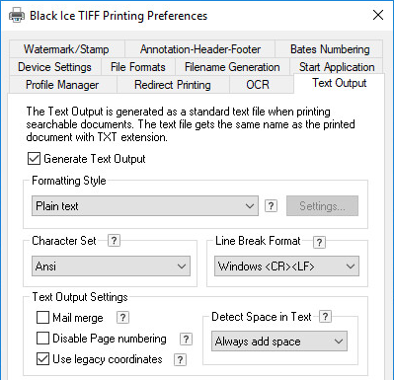Expand the Windows <CR><LF> line break dropdown
This screenshot has width=394, height=380.
(x=286, y=266)
